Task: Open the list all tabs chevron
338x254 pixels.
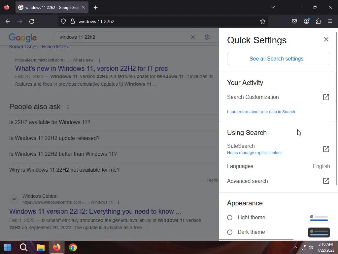Action: (272, 7)
